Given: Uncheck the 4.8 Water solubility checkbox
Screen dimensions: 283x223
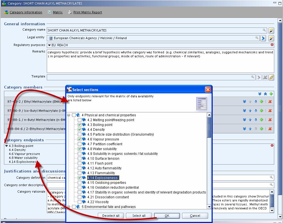Looking at the screenshot, I should pos(79,149).
